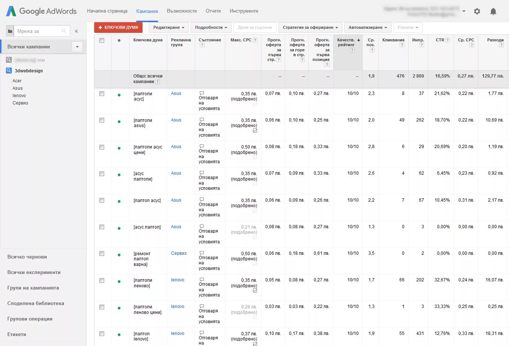The height and width of the screenshot is (346, 509).
Task: Check the [лаптопи асус] keyword row
Action: [x=102, y=94]
